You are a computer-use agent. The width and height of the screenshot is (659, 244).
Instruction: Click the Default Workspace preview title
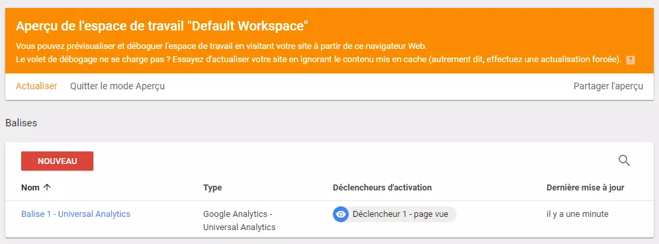pos(162,26)
